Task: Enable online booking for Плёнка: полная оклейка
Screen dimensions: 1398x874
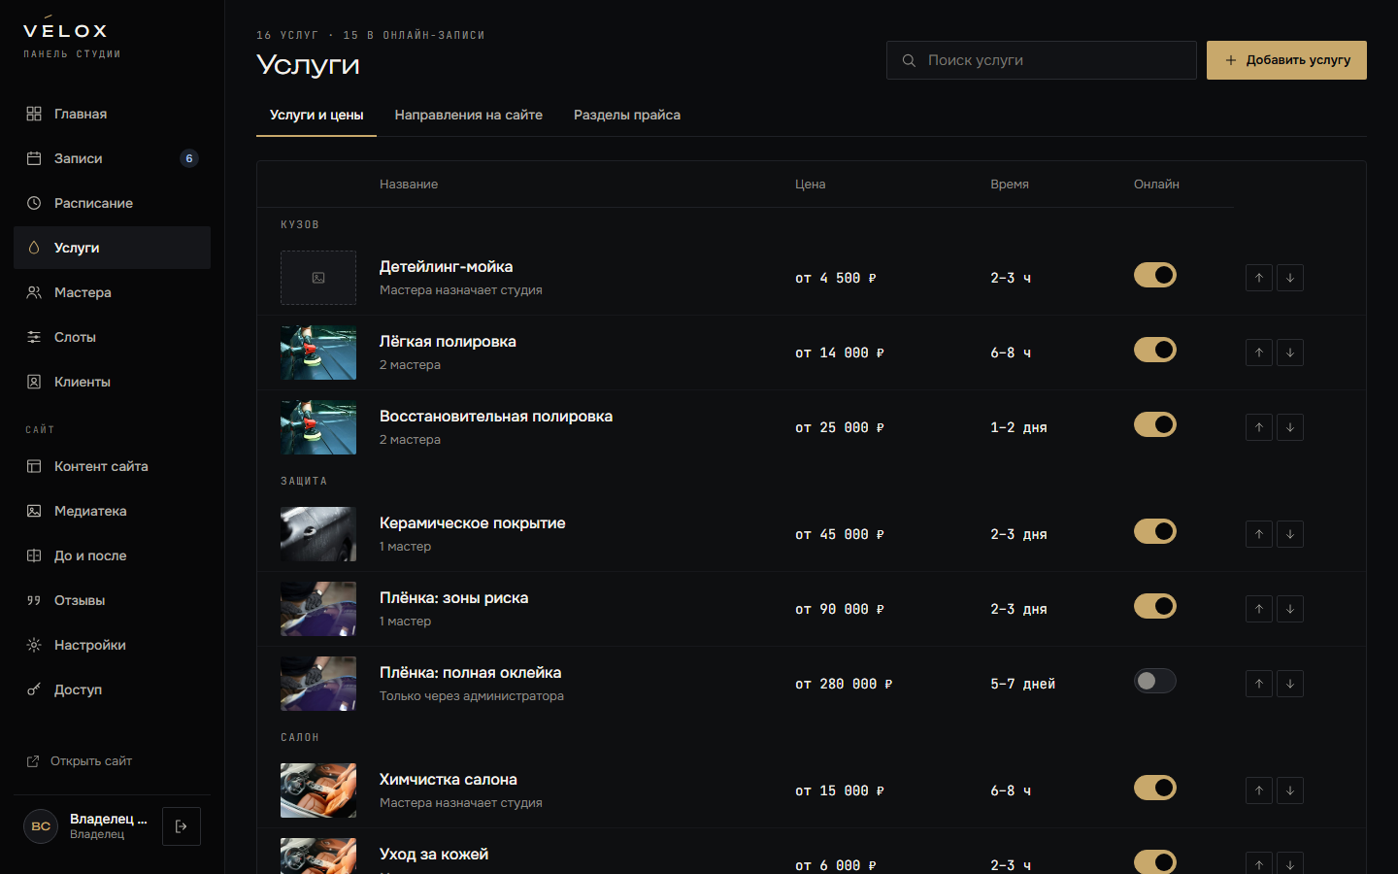Action: 1155,681
